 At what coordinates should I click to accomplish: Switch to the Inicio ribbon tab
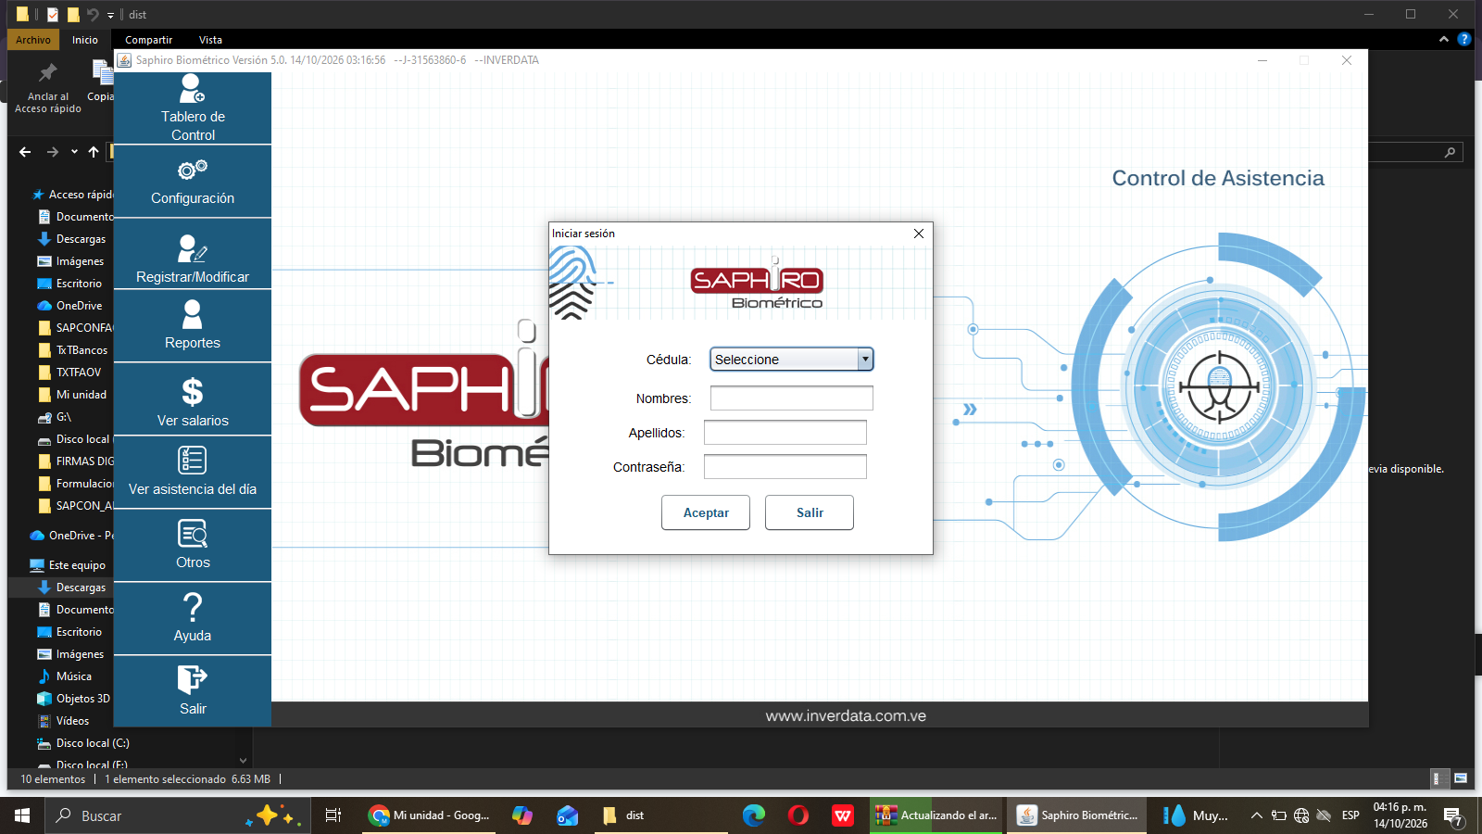point(85,40)
